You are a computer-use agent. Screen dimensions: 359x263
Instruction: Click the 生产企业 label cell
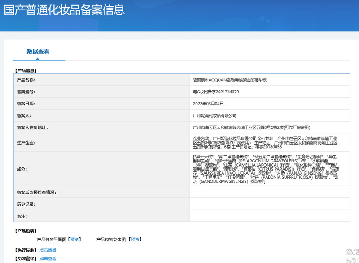(x=102, y=143)
